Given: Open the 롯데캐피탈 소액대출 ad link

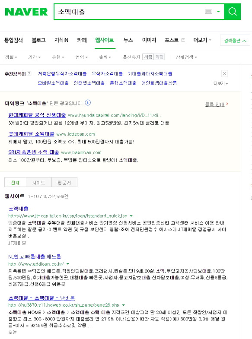Looking at the screenshot, I should coord(32,134).
